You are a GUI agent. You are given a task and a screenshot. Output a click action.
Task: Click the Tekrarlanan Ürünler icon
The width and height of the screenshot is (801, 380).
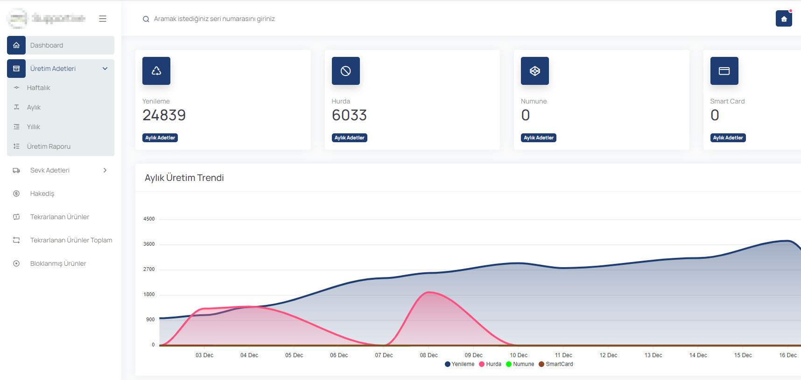point(16,217)
